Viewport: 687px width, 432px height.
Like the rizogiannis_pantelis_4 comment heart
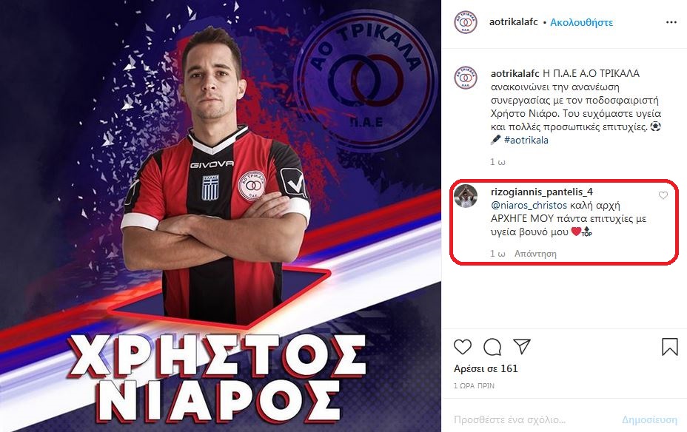click(663, 195)
